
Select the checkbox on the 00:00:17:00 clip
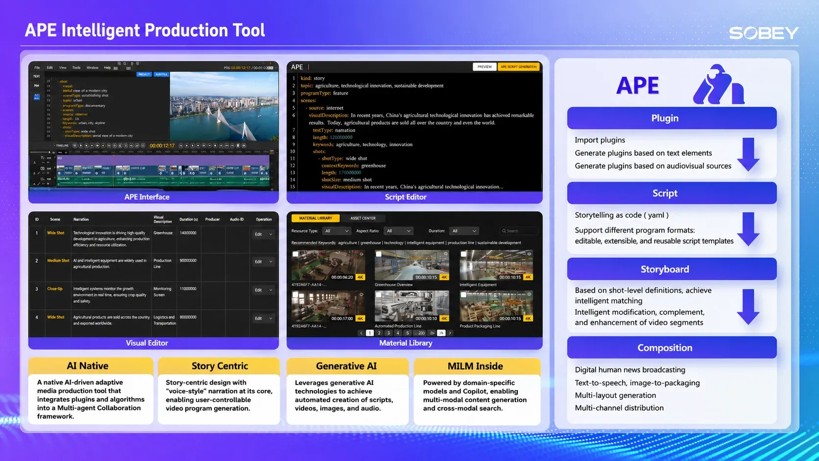pos(295,295)
